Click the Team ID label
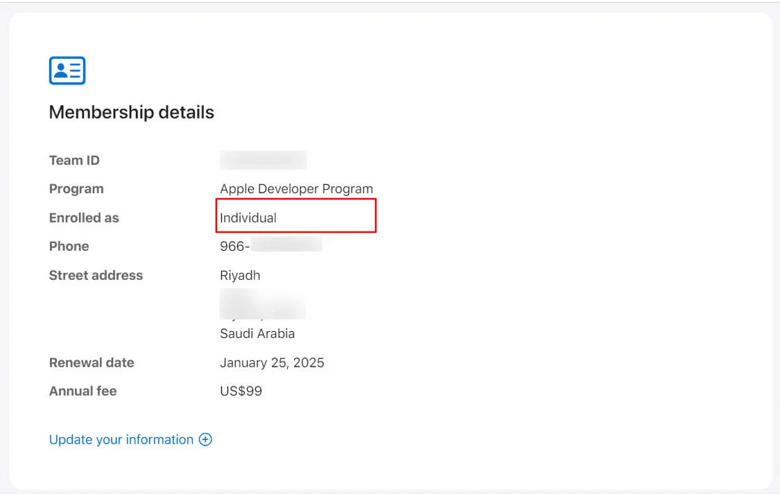Image resolution: width=780 pixels, height=494 pixels. click(x=74, y=160)
